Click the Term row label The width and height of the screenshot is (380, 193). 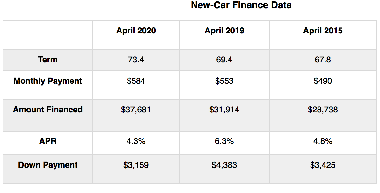tap(48, 60)
